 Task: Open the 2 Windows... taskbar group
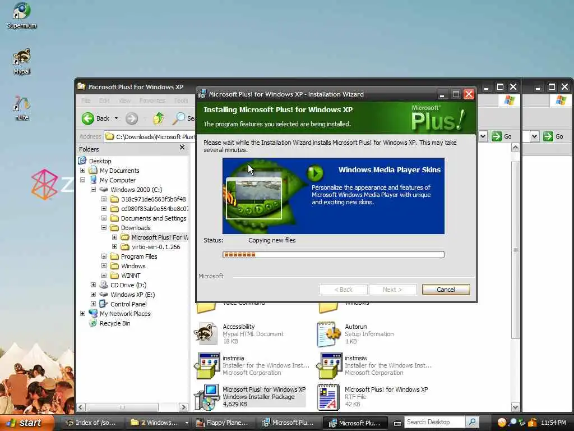click(159, 423)
